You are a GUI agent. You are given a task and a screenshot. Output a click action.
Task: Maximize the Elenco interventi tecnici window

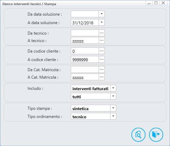click(156, 3)
